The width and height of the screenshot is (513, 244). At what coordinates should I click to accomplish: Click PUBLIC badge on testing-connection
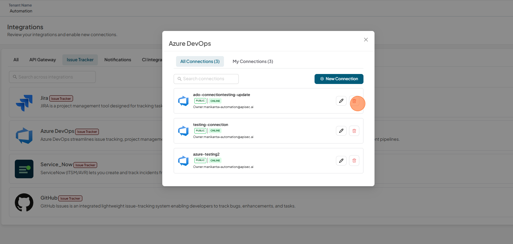(x=200, y=131)
